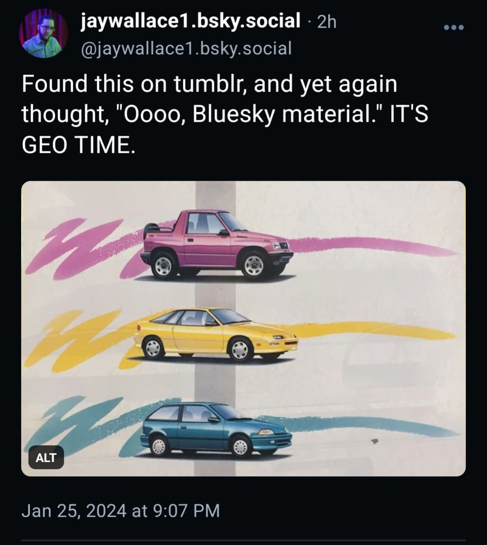This screenshot has width=487, height=545.
Task: Click jaywallace1's profile avatar picture
Action: pos(43,34)
